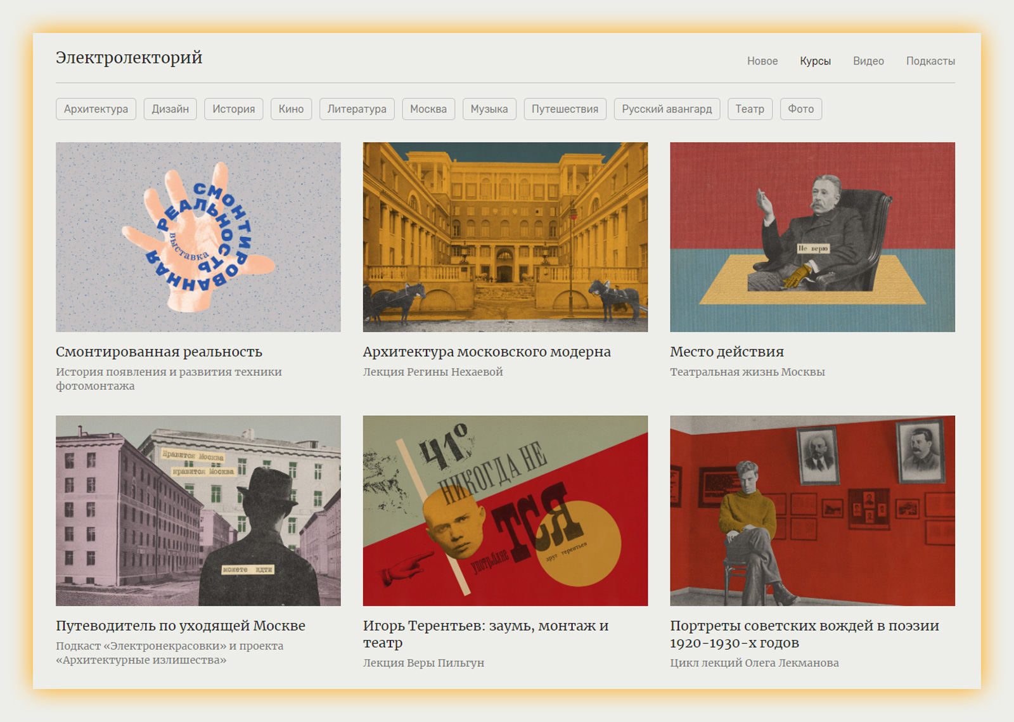Open Путеводитель по уходящей Москве title

[181, 626]
